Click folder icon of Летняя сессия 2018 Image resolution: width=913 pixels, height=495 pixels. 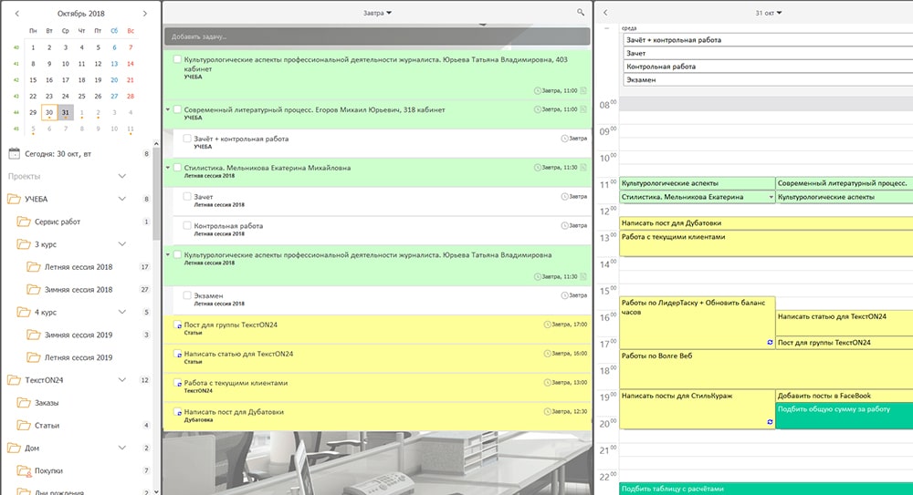point(34,267)
